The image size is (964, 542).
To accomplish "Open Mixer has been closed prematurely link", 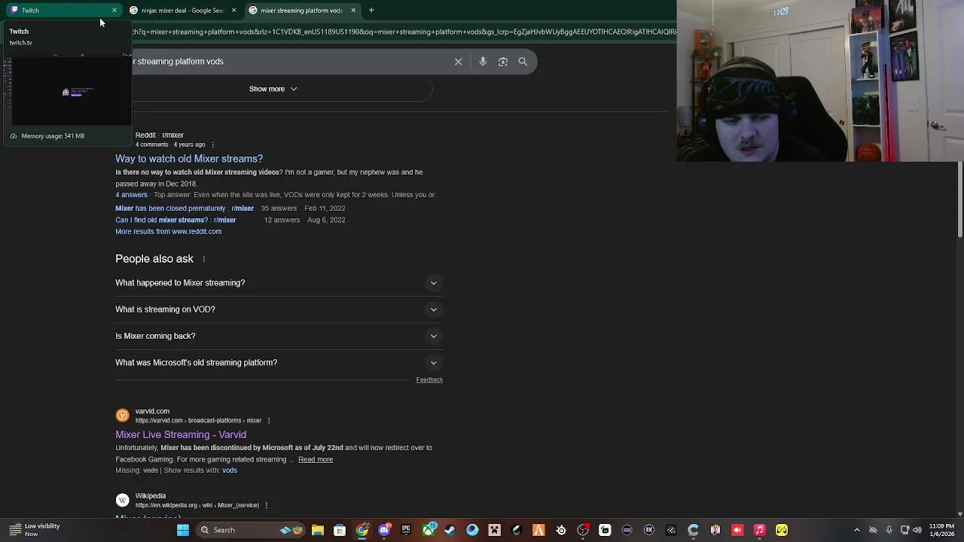I will 185,209.
